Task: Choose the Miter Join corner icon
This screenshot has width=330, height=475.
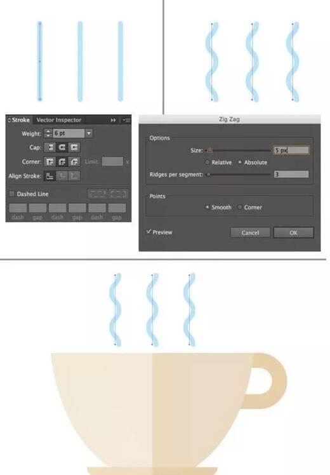Action: click(50, 162)
